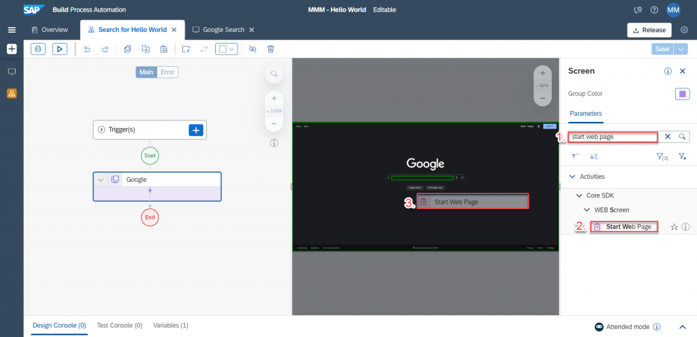Click the collapse all arrow-up icon
The width and height of the screenshot is (697, 337).
574,156
